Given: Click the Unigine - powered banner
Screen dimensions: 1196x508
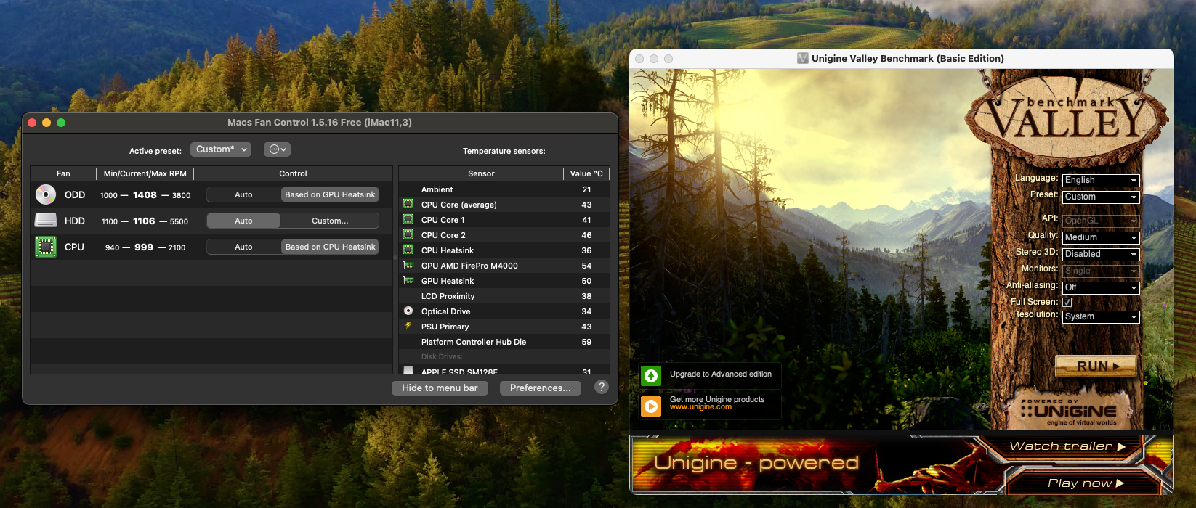Looking at the screenshot, I should pos(756,463).
